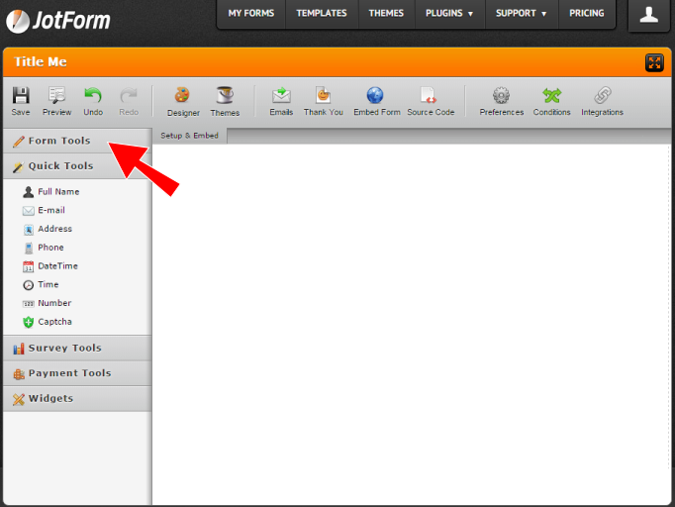Image resolution: width=675 pixels, height=507 pixels.
Task: Open the Preferences gear
Action: (x=502, y=101)
